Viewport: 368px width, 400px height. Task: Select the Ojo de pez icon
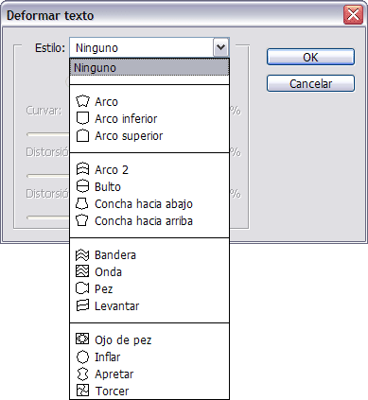pos(82,339)
